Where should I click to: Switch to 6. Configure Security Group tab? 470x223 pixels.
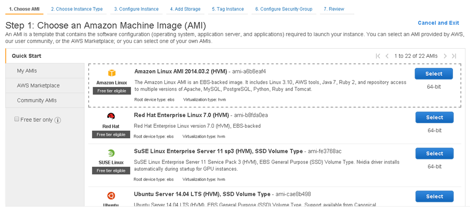(284, 9)
